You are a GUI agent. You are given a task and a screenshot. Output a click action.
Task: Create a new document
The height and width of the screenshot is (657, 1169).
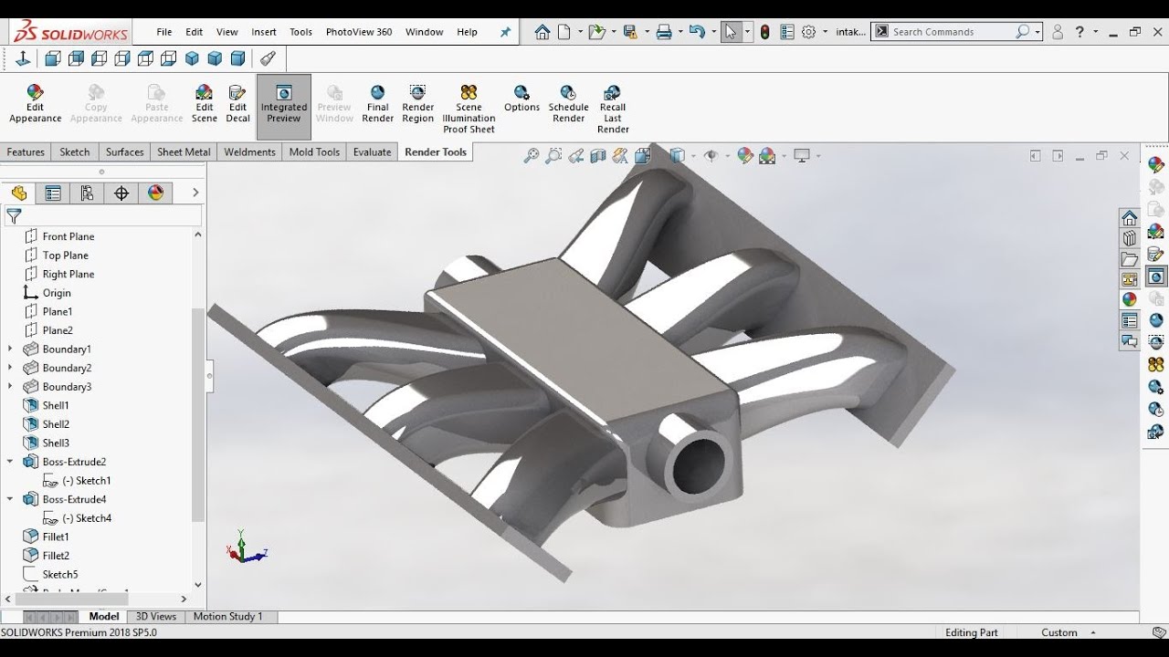(x=564, y=32)
